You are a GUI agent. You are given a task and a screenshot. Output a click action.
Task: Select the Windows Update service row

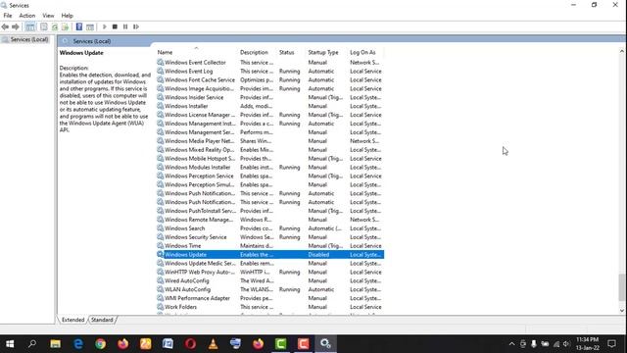pyautogui.click(x=270, y=255)
